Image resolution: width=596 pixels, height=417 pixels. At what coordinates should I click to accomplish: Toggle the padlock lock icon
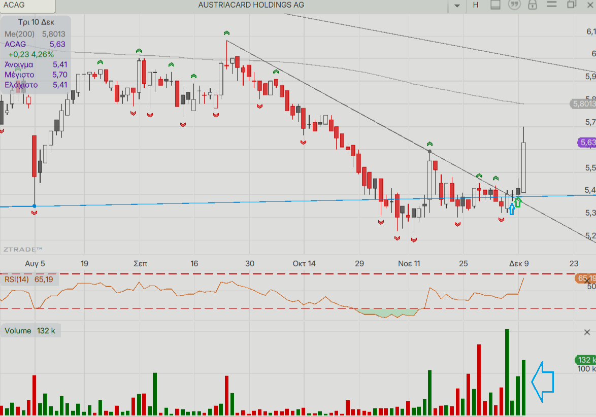(x=533, y=5)
